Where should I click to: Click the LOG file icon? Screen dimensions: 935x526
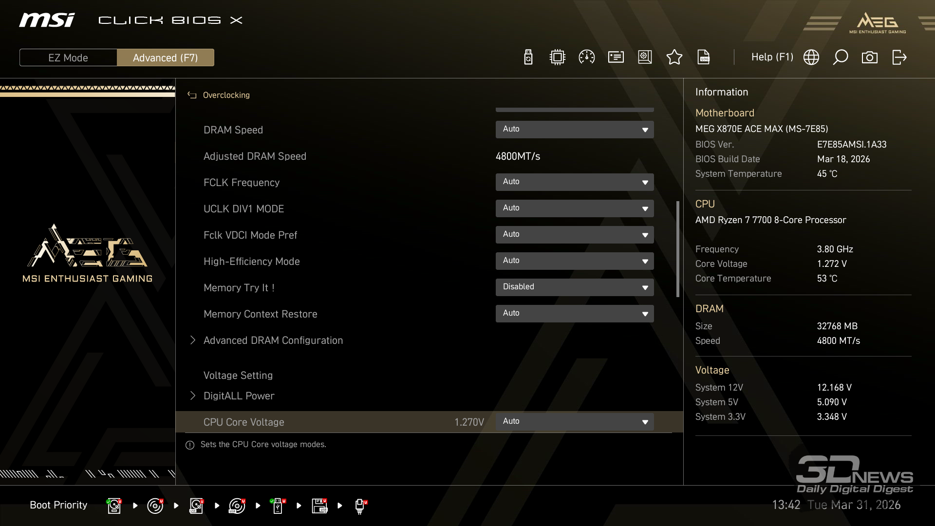[x=703, y=57]
